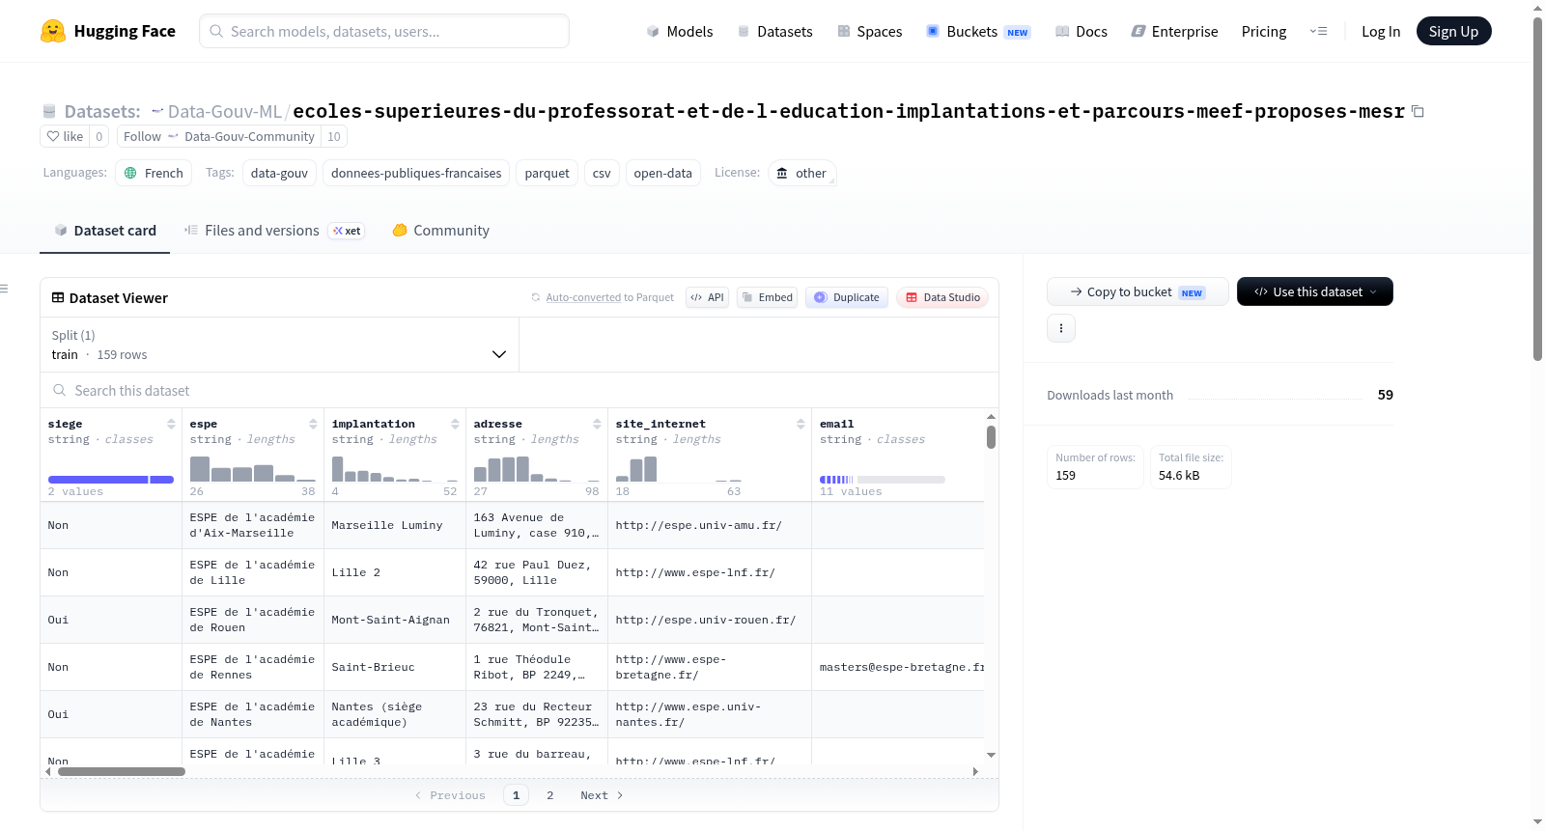
Task: Open the Datasets nav item
Action: [x=775, y=31]
